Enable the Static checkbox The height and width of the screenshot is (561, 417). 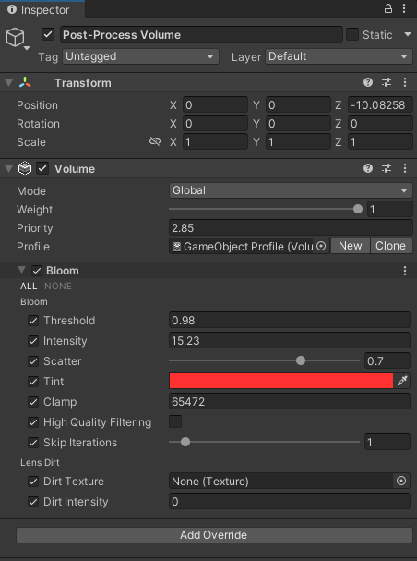[x=352, y=35]
